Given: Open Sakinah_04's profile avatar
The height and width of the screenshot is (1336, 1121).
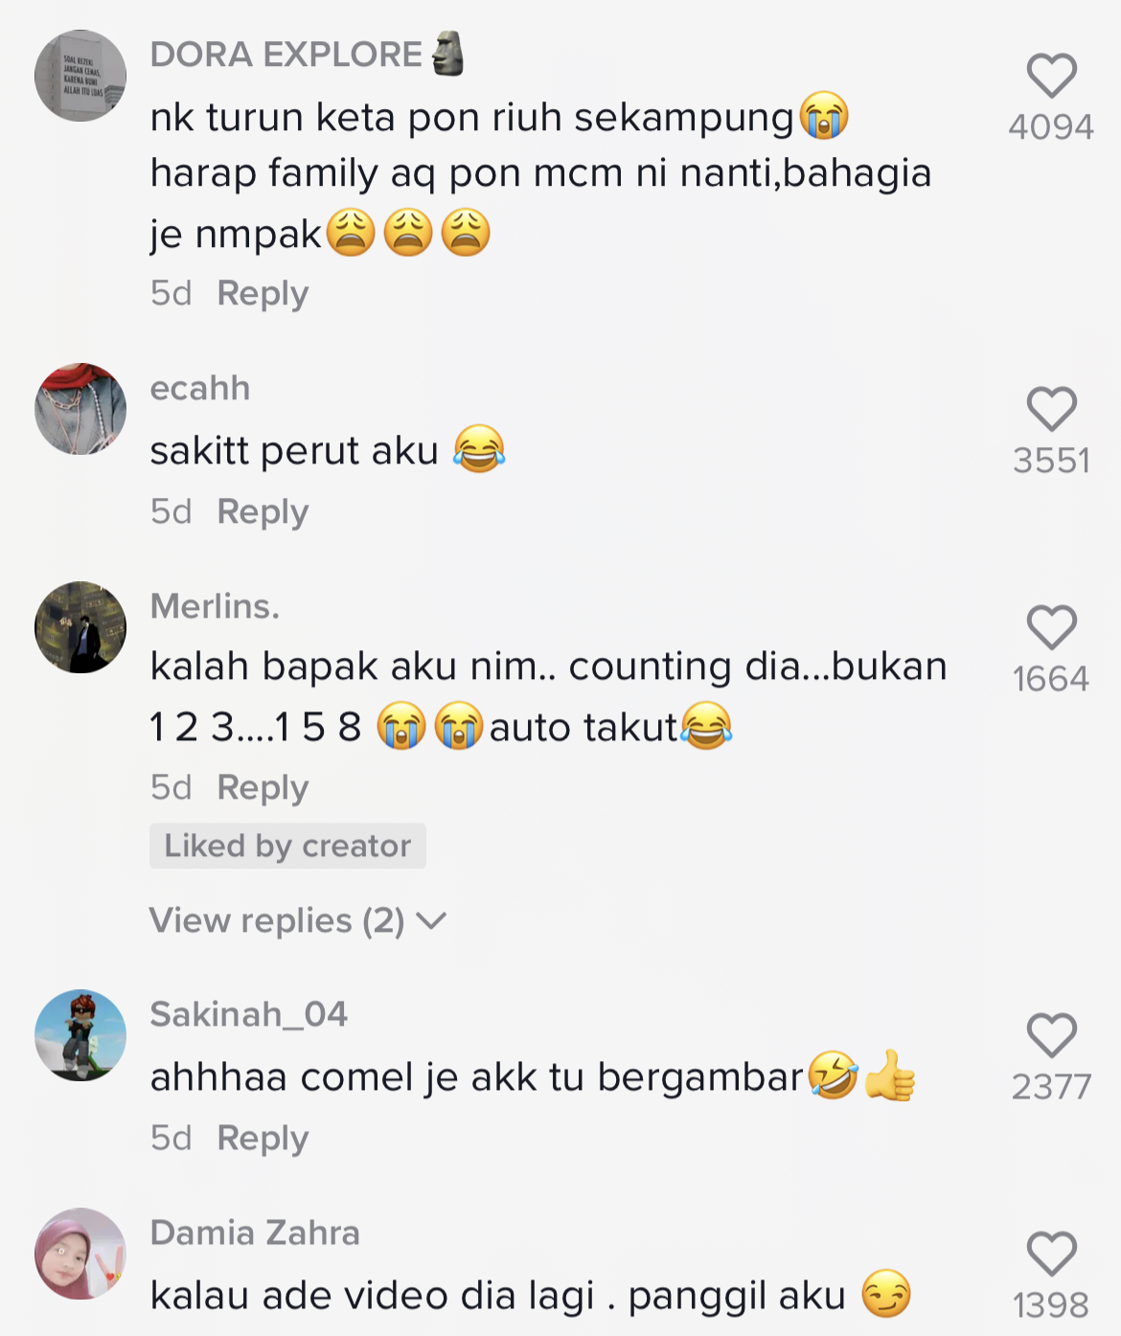Looking at the screenshot, I should coord(80,1035).
